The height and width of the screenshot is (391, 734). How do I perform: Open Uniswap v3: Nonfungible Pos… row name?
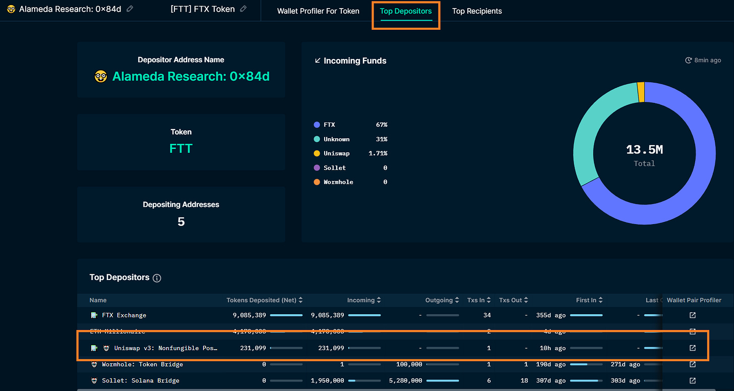pyautogui.click(x=166, y=348)
